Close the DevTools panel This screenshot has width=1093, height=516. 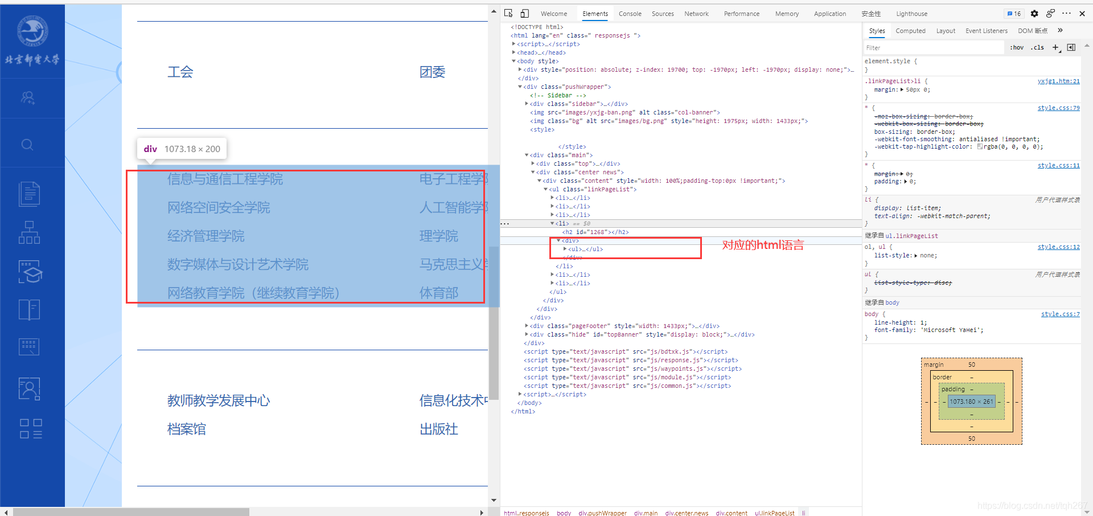1082,14
